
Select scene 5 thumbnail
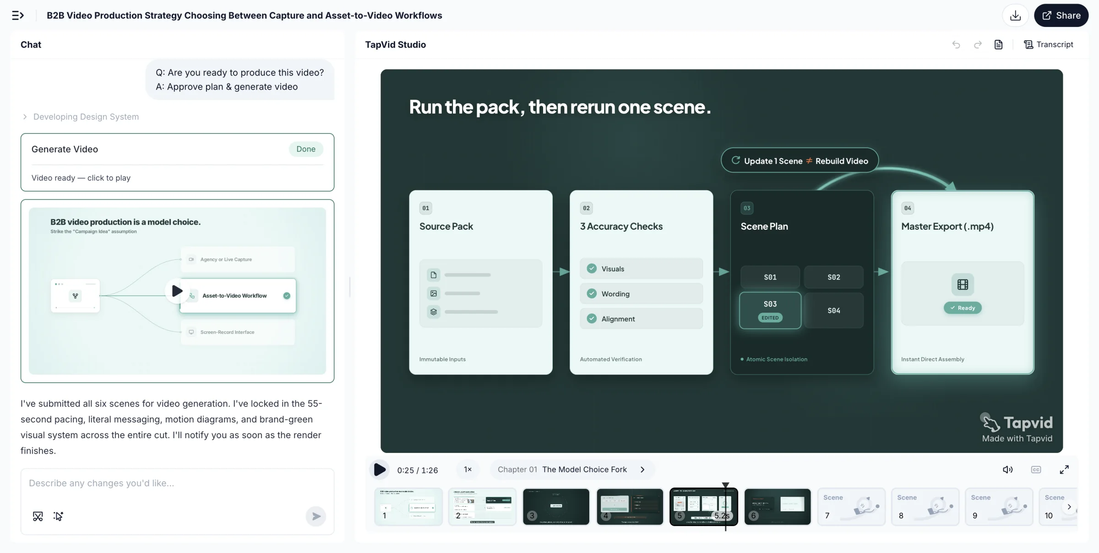coord(704,507)
